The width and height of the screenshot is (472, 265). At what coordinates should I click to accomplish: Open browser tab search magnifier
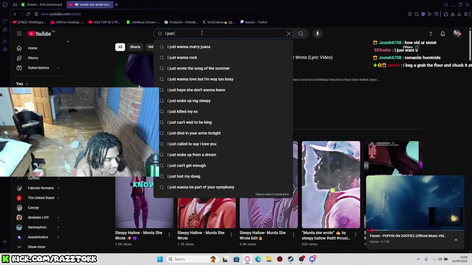point(446,5)
